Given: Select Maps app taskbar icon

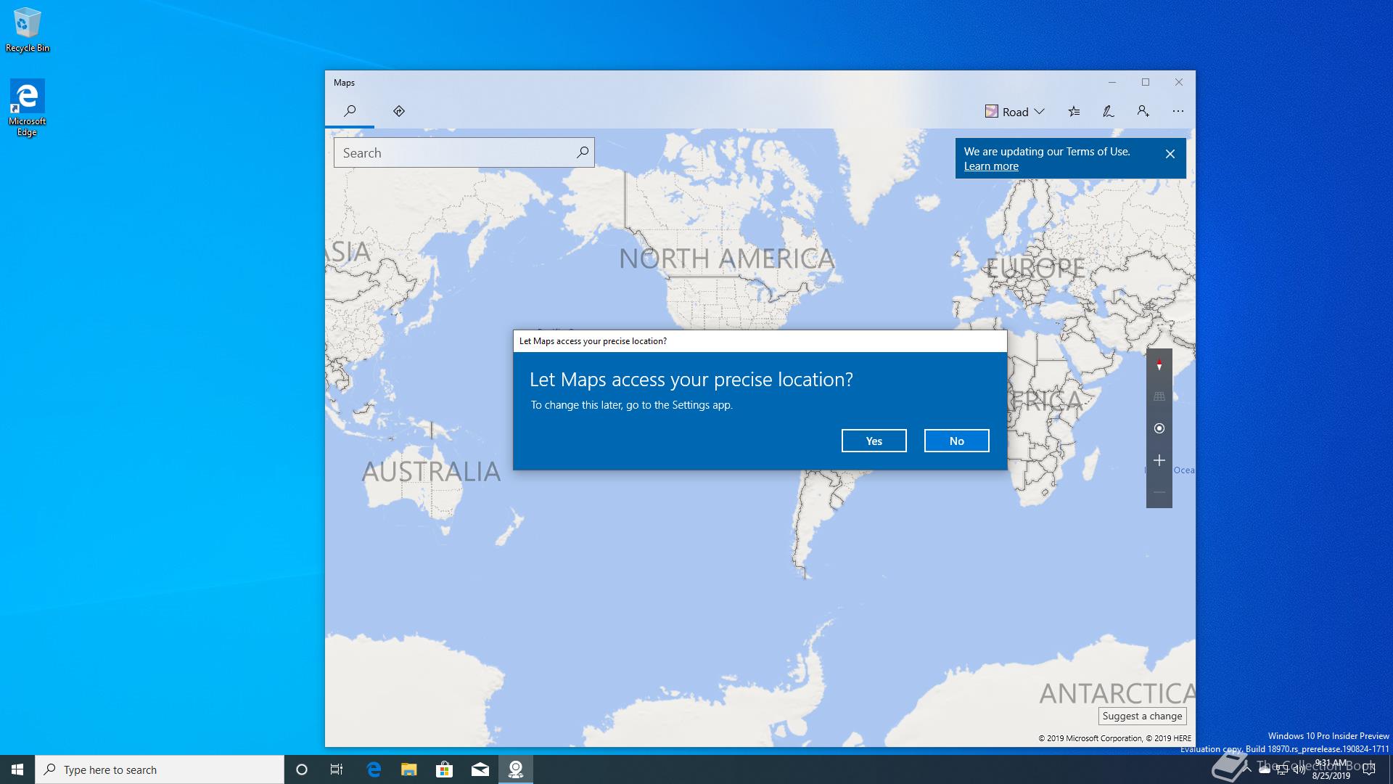Looking at the screenshot, I should (516, 769).
